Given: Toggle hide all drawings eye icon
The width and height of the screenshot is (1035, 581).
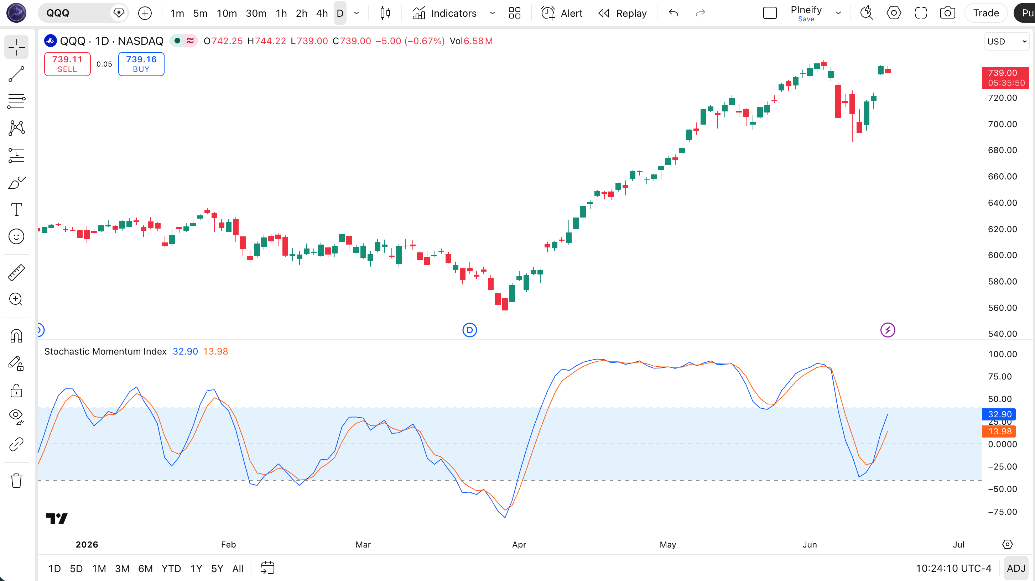Looking at the screenshot, I should (16, 417).
